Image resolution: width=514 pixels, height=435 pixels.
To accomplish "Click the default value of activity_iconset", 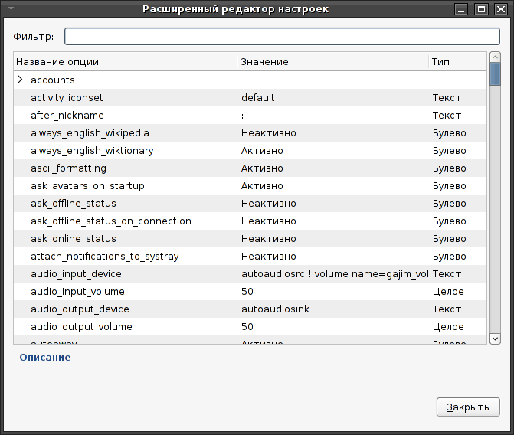I will point(258,98).
